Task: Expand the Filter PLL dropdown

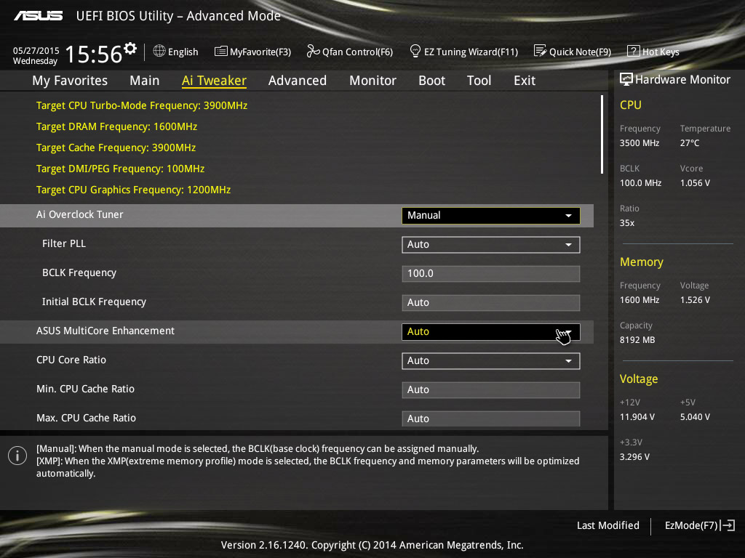Action: click(491, 244)
